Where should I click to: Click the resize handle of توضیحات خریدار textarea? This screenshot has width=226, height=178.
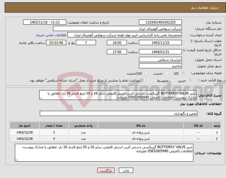tap(17, 160)
